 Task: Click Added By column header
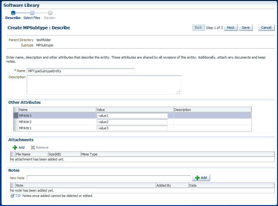[172, 185]
